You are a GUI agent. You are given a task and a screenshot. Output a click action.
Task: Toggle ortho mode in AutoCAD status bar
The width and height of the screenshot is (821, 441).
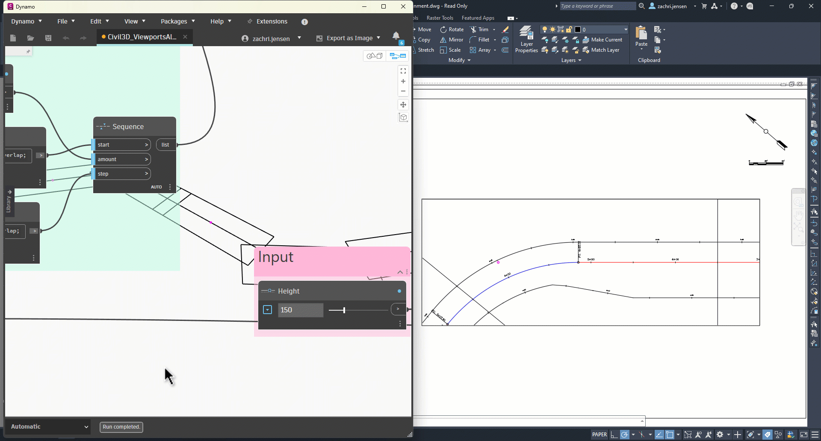(614, 435)
